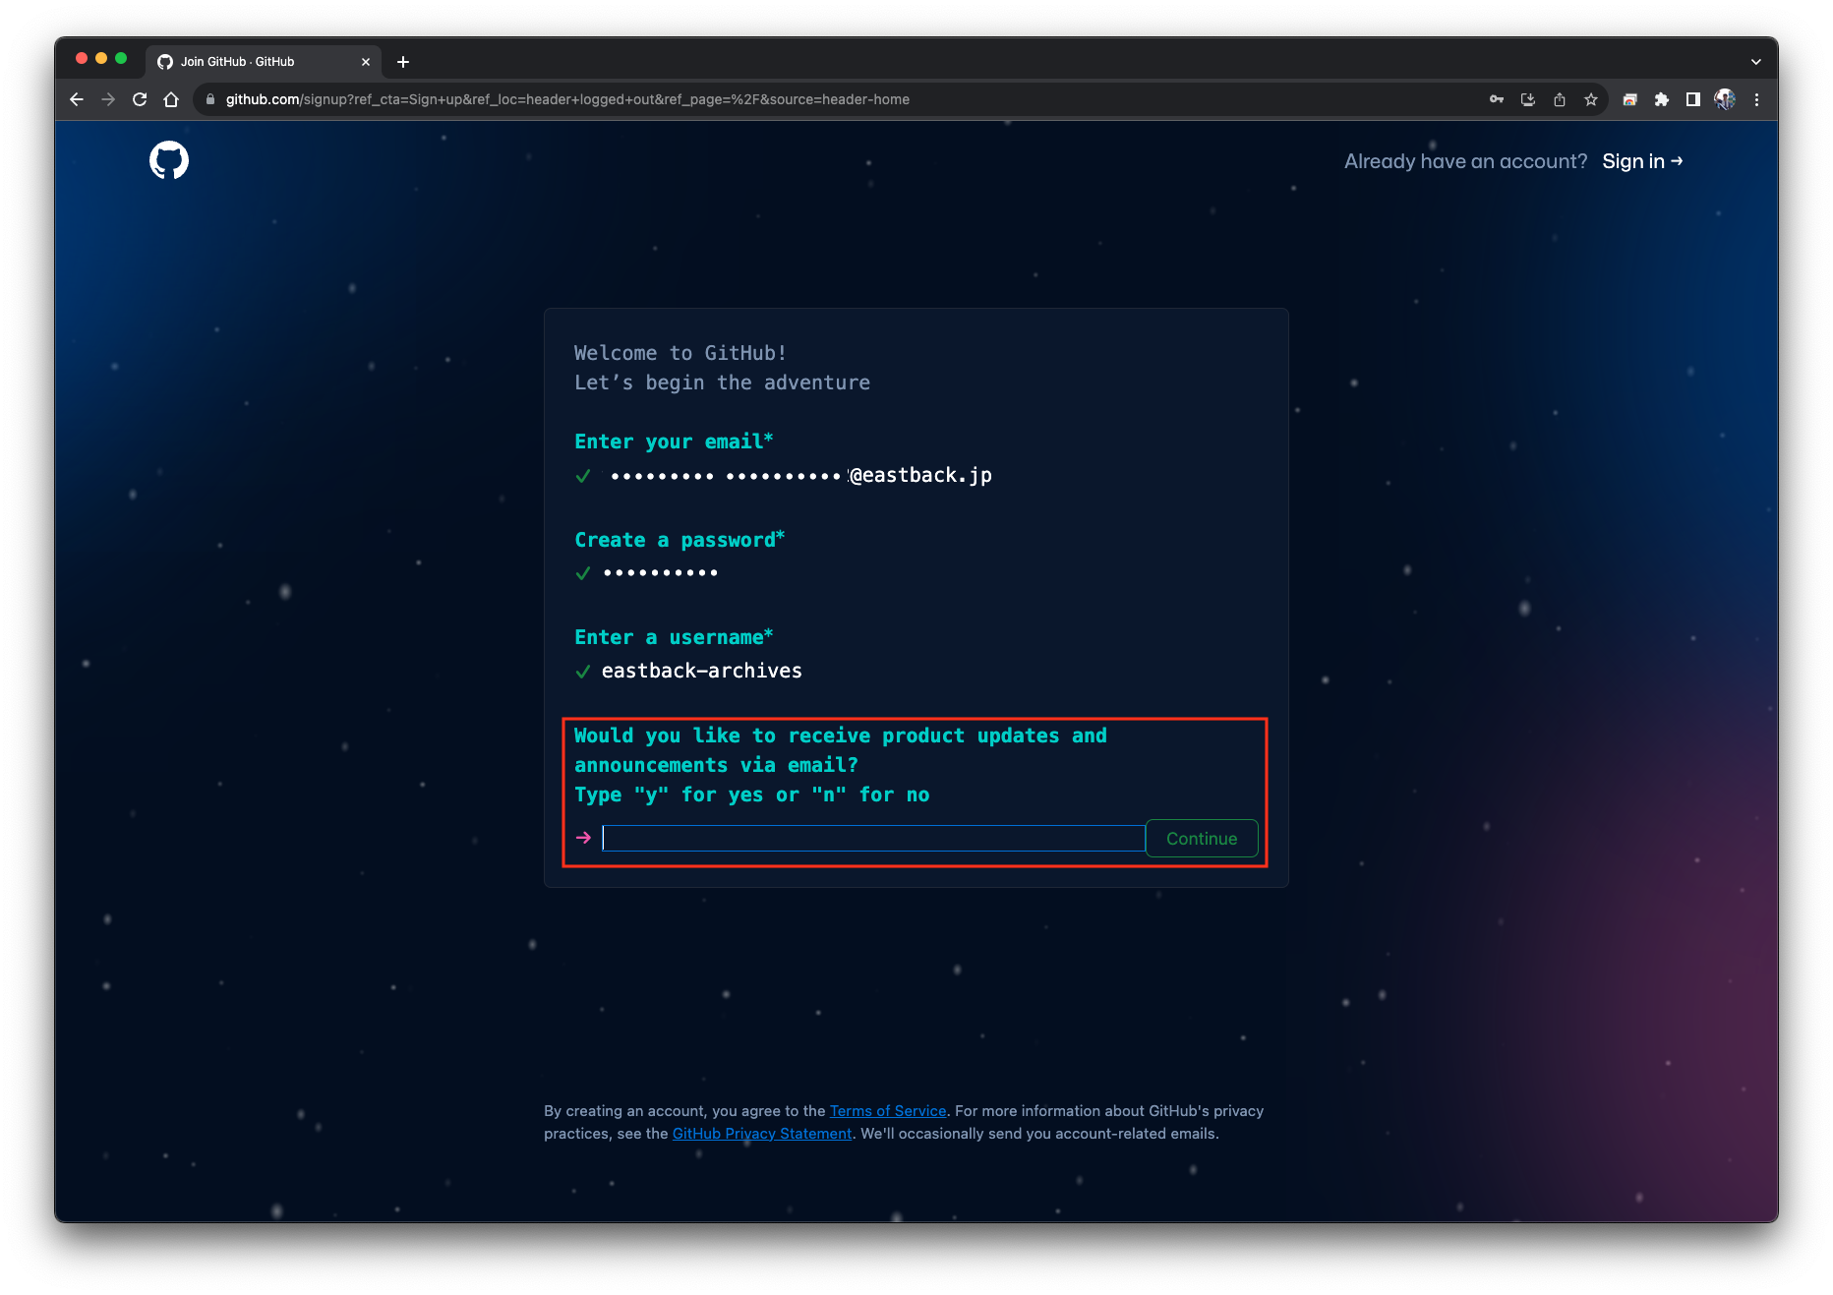Open the Extensions puzzle menu
This screenshot has width=1833, height=1295.
(x=1661, y=99)
